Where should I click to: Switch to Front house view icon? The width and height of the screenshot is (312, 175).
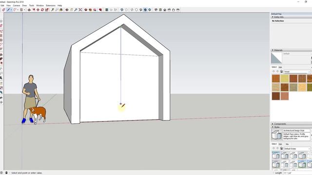tap(165, 10)
